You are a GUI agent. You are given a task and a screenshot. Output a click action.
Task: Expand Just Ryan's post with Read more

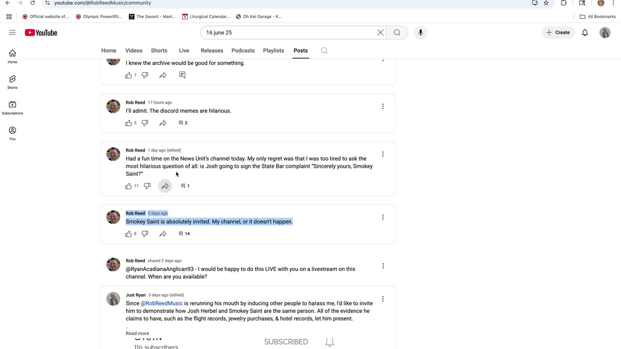137,333
